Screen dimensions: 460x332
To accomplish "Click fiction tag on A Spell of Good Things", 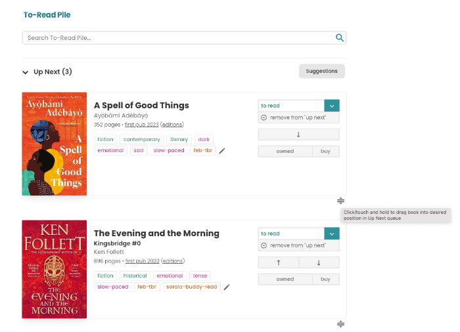I will coord(105,140).
